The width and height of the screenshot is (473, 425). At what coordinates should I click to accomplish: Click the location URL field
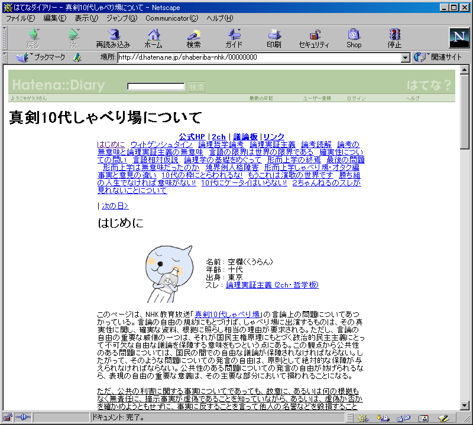[259, 57]
